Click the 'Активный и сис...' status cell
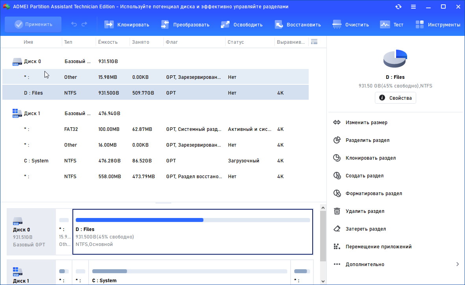This screenshot has width=465, height=285. coord(249,129)
